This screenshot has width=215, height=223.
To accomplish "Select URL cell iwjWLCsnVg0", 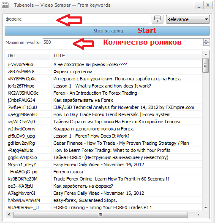I will (x=21, y=122).
